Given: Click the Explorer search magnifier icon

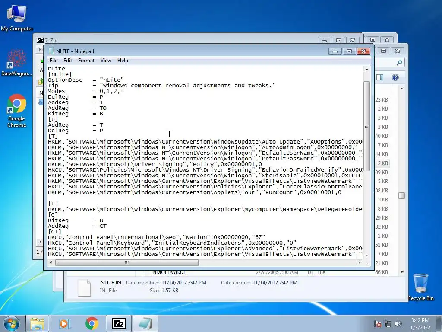Looking at the screenshot, I should pos(399,63).
